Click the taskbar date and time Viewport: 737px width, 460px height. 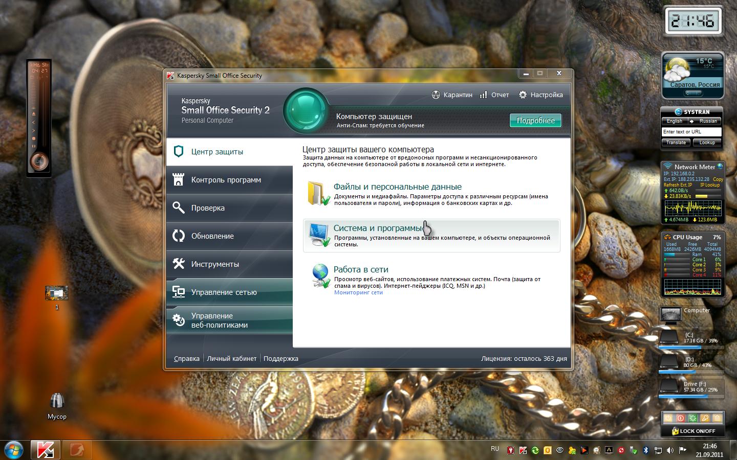click(x=709, y=450)
